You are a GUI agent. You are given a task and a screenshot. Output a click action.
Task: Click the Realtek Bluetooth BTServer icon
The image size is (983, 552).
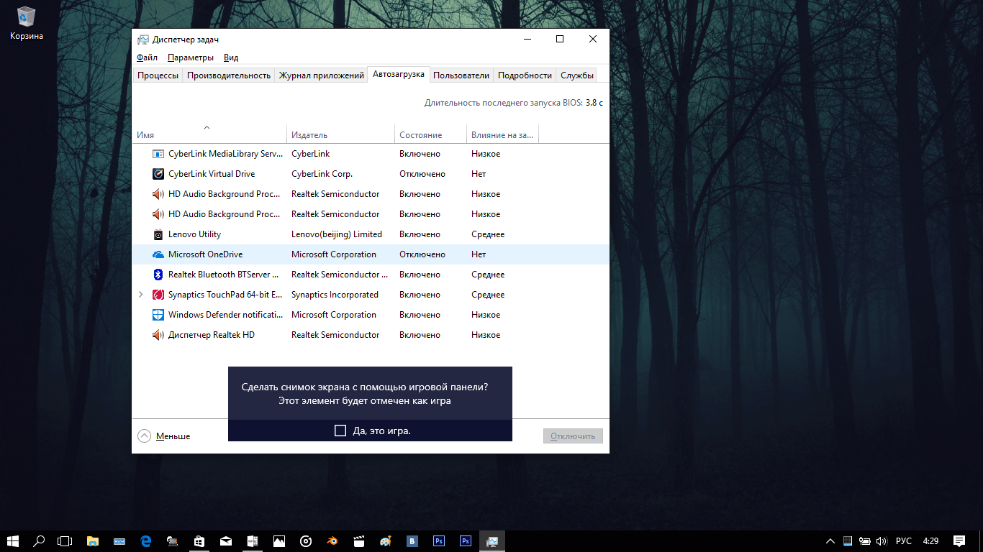point(158,275)
